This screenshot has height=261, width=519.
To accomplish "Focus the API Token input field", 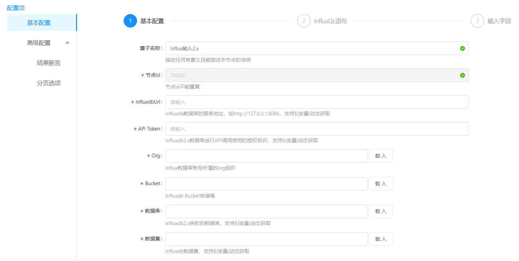I will pos(317,129).
